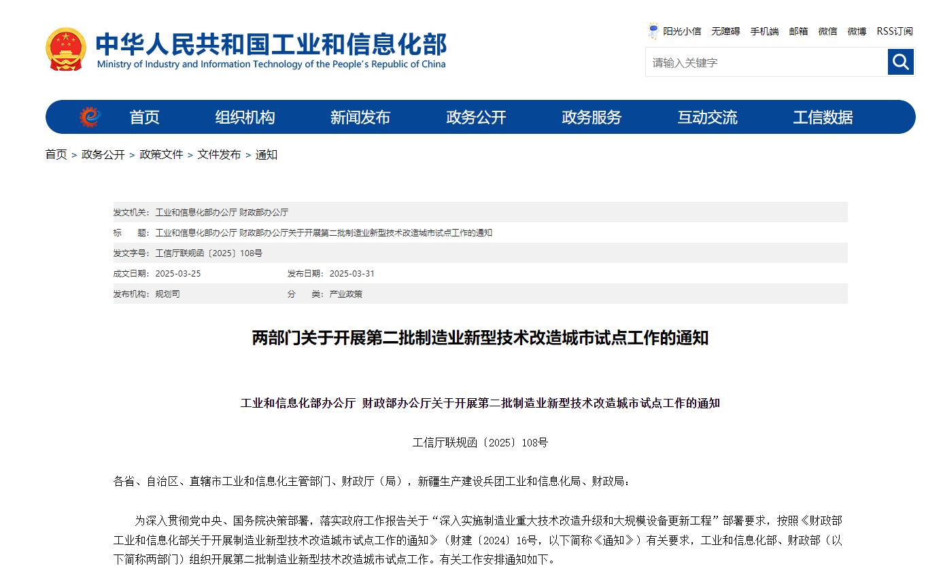Open the 互动交流 menu item
Screen dimensions: 943x583
point(707,118)
